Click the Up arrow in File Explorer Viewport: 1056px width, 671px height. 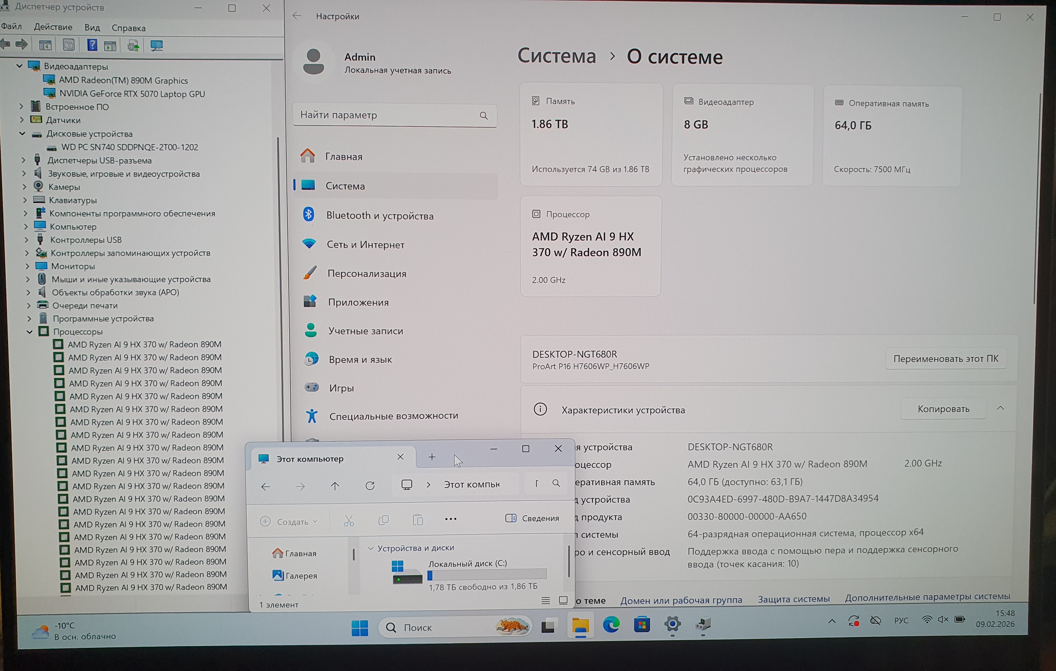[335, 486]
